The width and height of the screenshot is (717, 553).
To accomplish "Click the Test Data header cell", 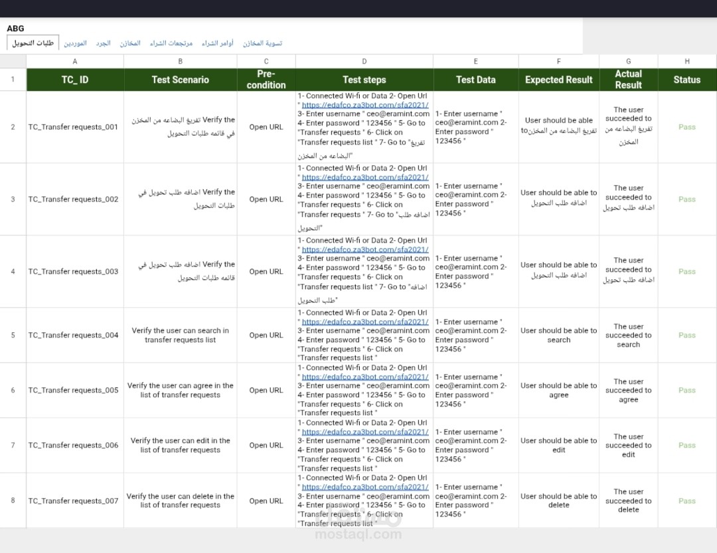I will point(475,80).
